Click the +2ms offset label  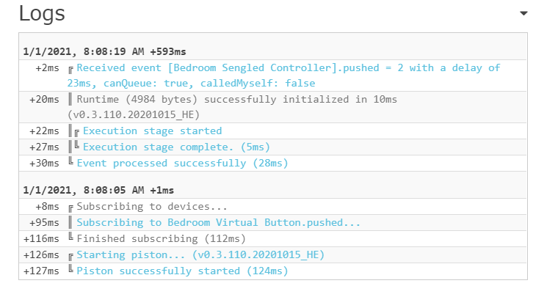(47, 68)
